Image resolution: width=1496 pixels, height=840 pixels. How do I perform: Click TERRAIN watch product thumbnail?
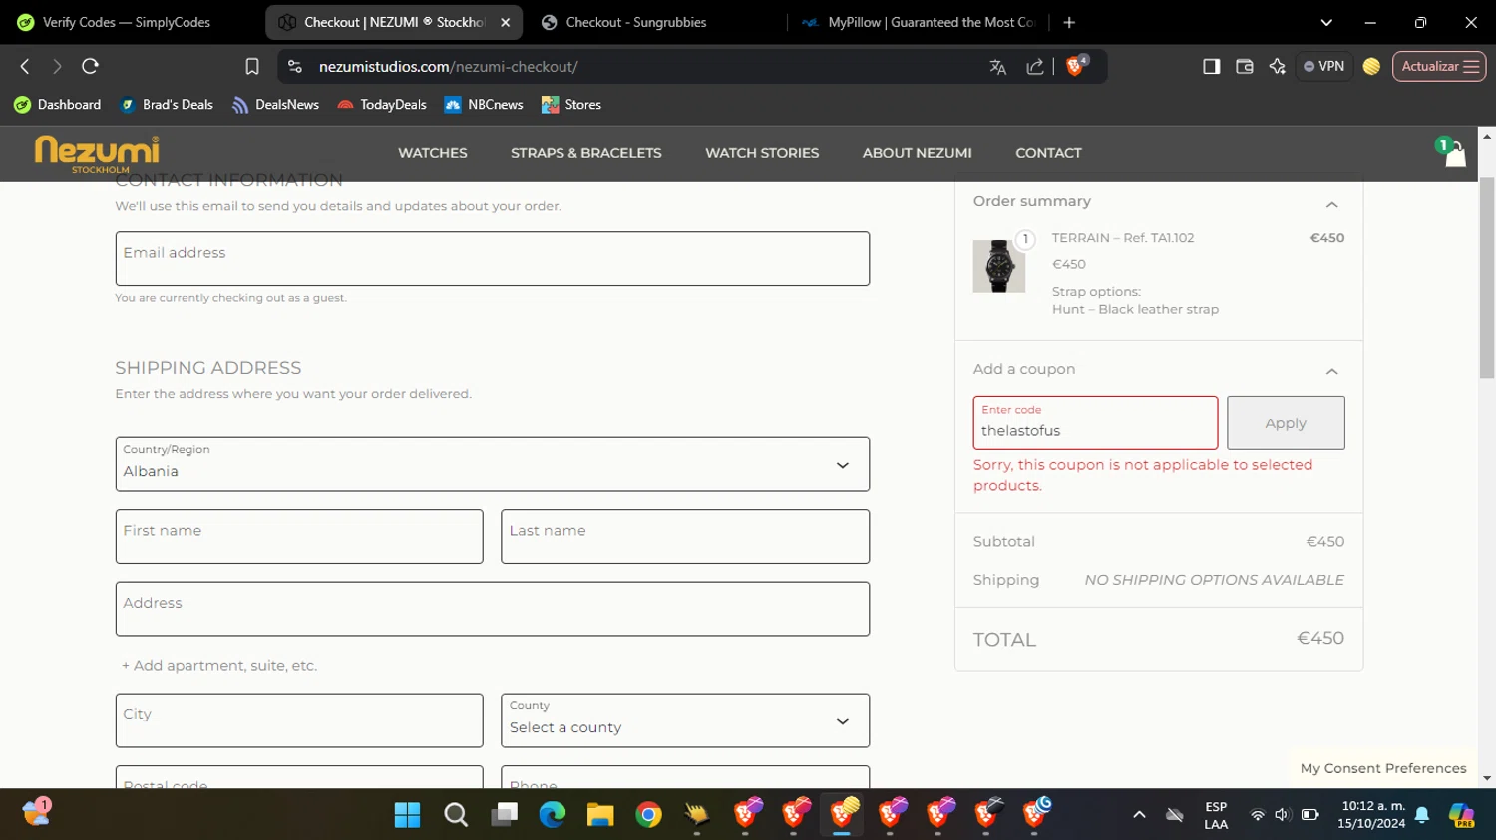coord(999,266)
